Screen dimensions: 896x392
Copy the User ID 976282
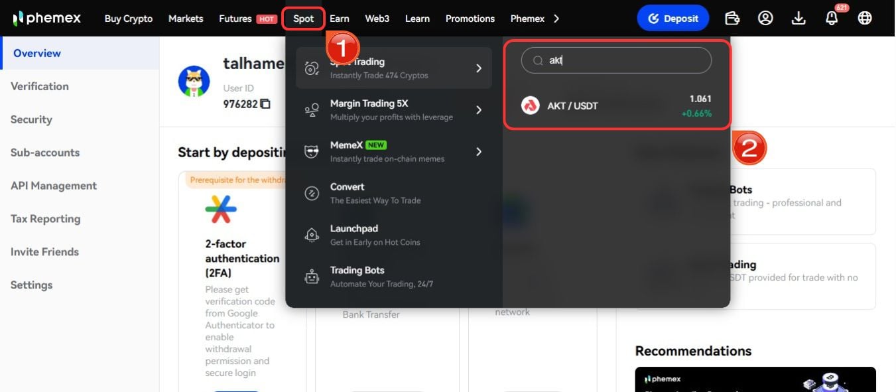tap(265, 104)
